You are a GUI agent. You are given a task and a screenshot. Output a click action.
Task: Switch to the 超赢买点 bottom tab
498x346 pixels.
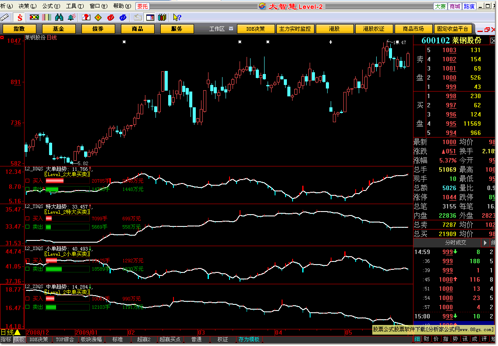pyautogui.click(x=170, y=339)
